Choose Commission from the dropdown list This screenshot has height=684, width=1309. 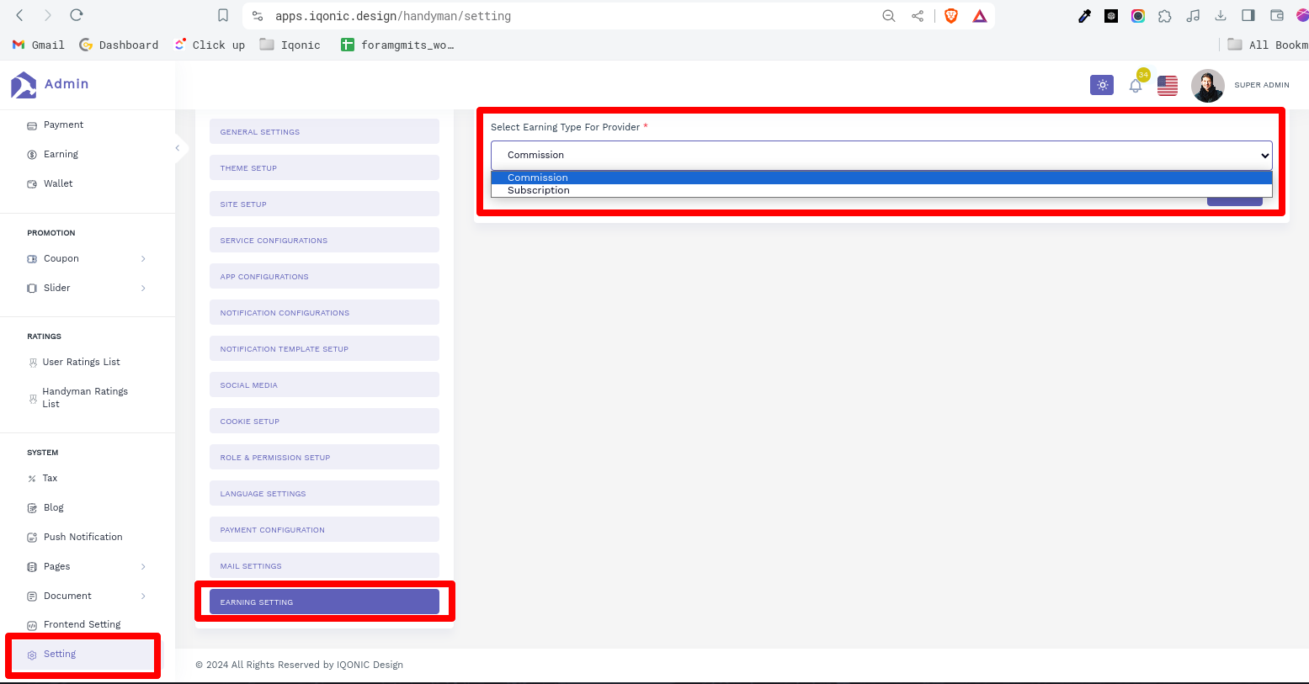click(x=881, y=178)
